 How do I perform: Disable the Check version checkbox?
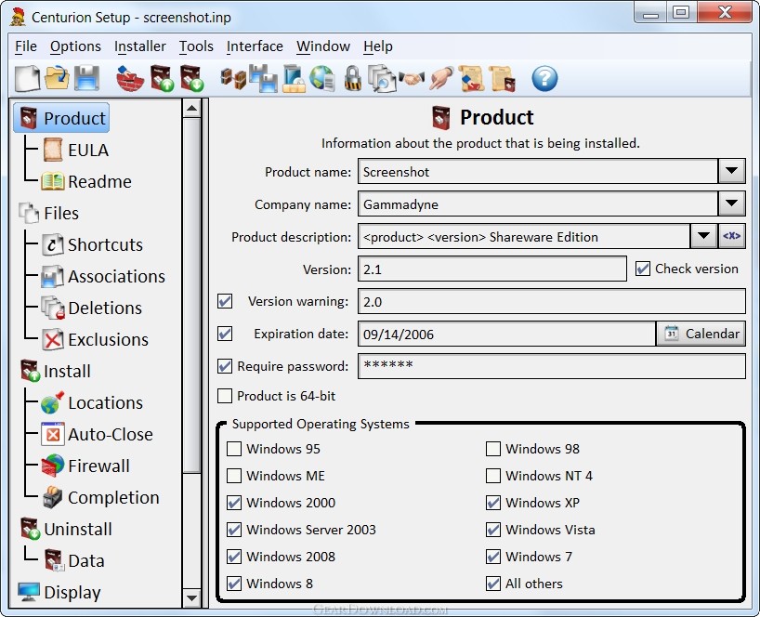(x=643, y=269)
